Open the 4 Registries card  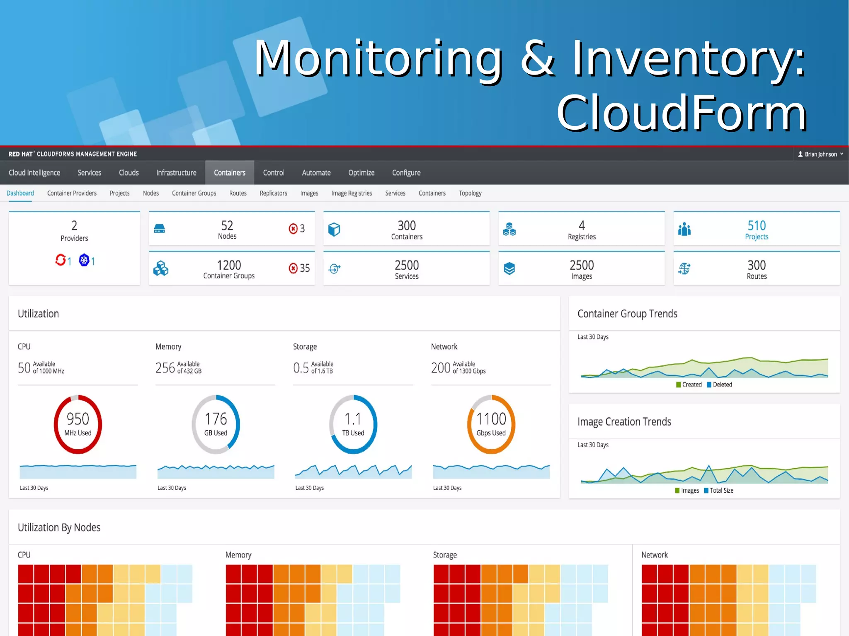tap(582, 228)
